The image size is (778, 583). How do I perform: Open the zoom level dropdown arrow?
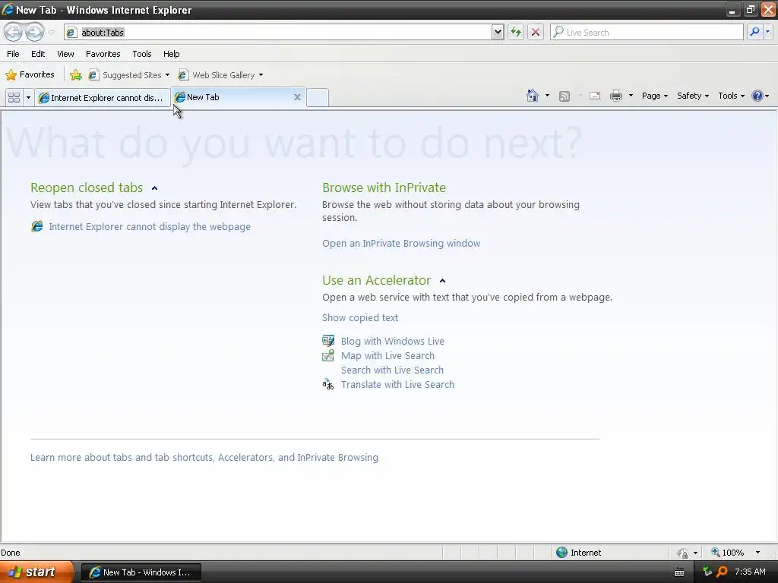coord(757,553)
